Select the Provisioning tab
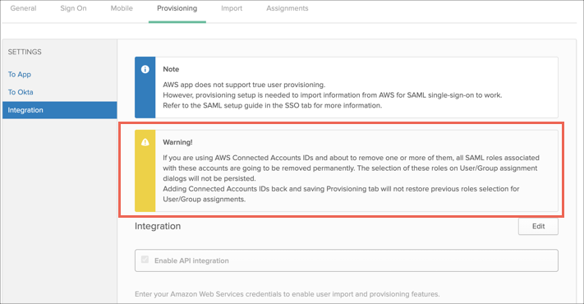 click(x=177, y=8)
